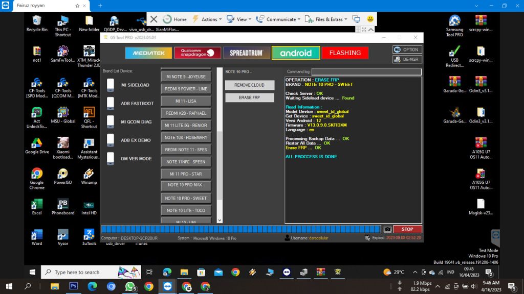524x294 pixels.
Task: Open the Files & Extras dropdown
Action: click(x=326, y=19)
